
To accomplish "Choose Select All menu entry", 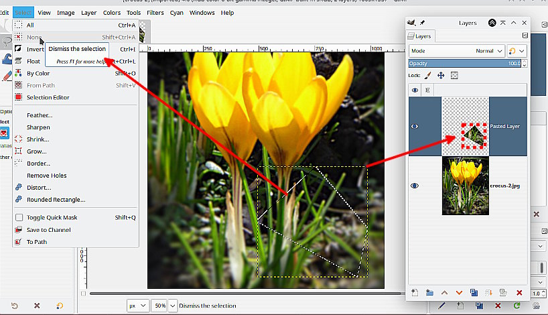I will pyautogui.click(x=76, y=25).
